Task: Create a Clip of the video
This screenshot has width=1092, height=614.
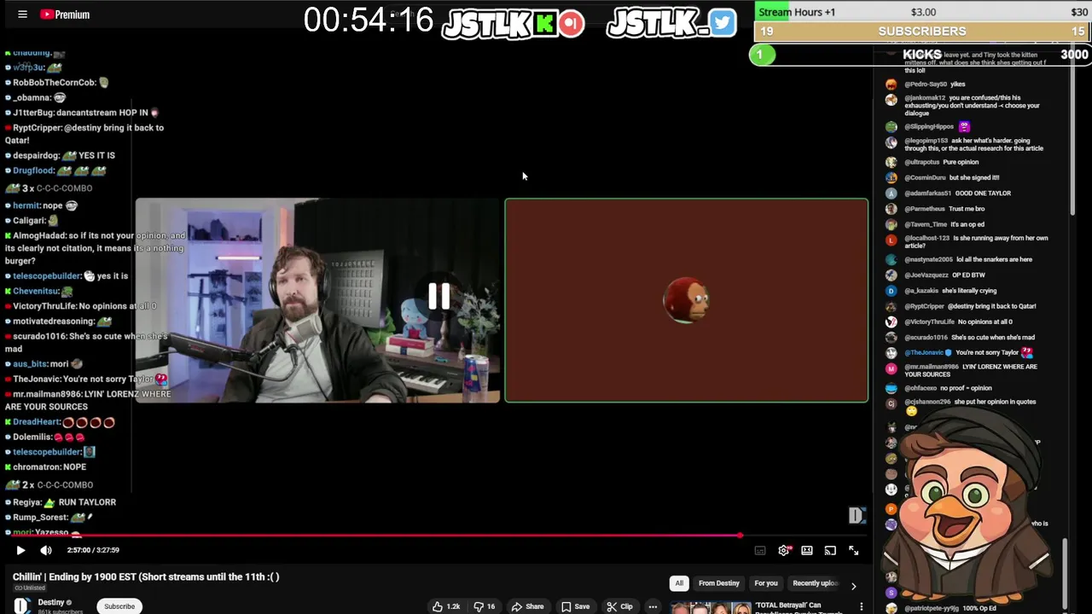Action: click(x=619, y=606)
